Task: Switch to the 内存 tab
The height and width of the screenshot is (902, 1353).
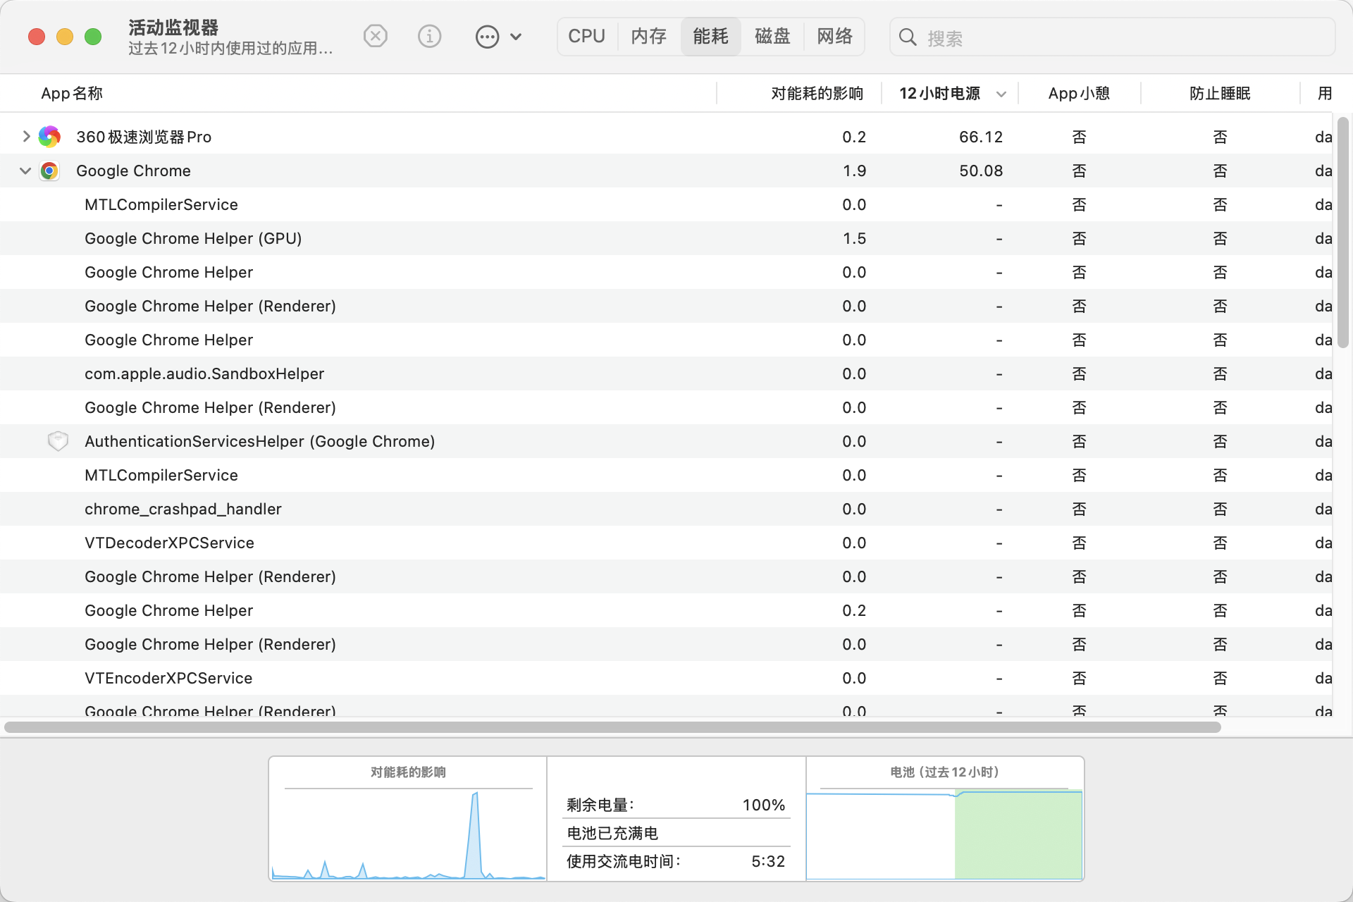Action: click(x=649, y=36)
